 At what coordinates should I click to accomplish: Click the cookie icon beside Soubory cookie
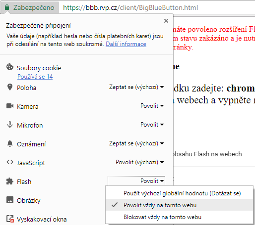[10, 67]
